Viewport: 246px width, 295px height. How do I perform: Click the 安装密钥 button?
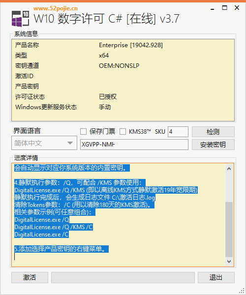(213, 145)
